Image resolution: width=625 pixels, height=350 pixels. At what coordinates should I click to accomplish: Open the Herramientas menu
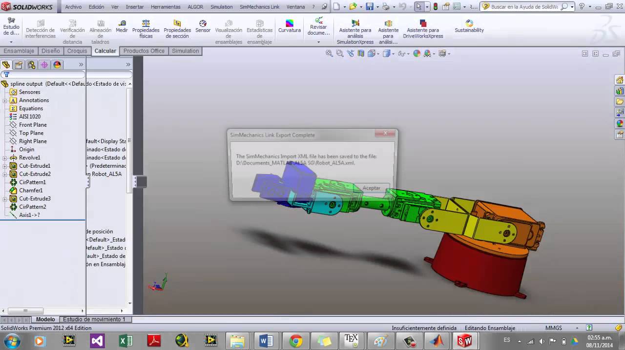[166, 7]
